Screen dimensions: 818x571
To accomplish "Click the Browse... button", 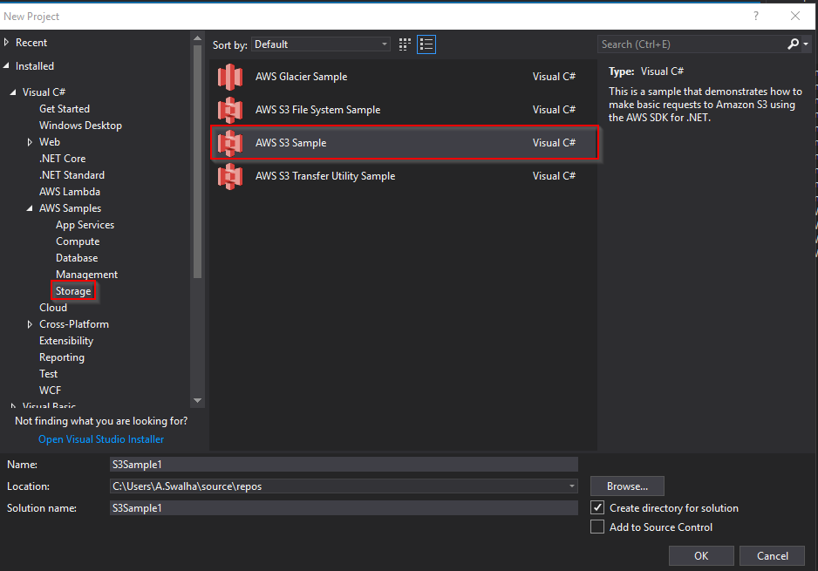I will point(627,486).
